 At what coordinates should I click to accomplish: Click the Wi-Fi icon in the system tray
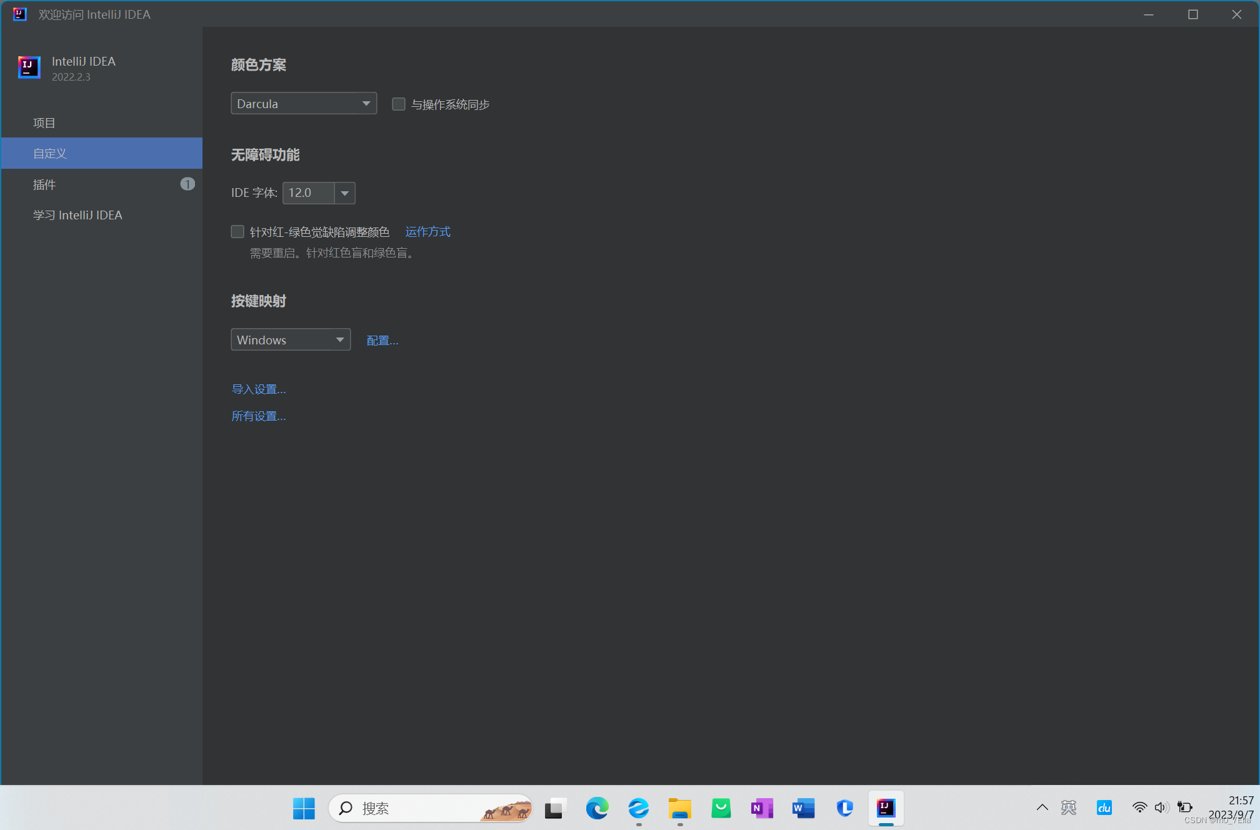(1140, 807)
